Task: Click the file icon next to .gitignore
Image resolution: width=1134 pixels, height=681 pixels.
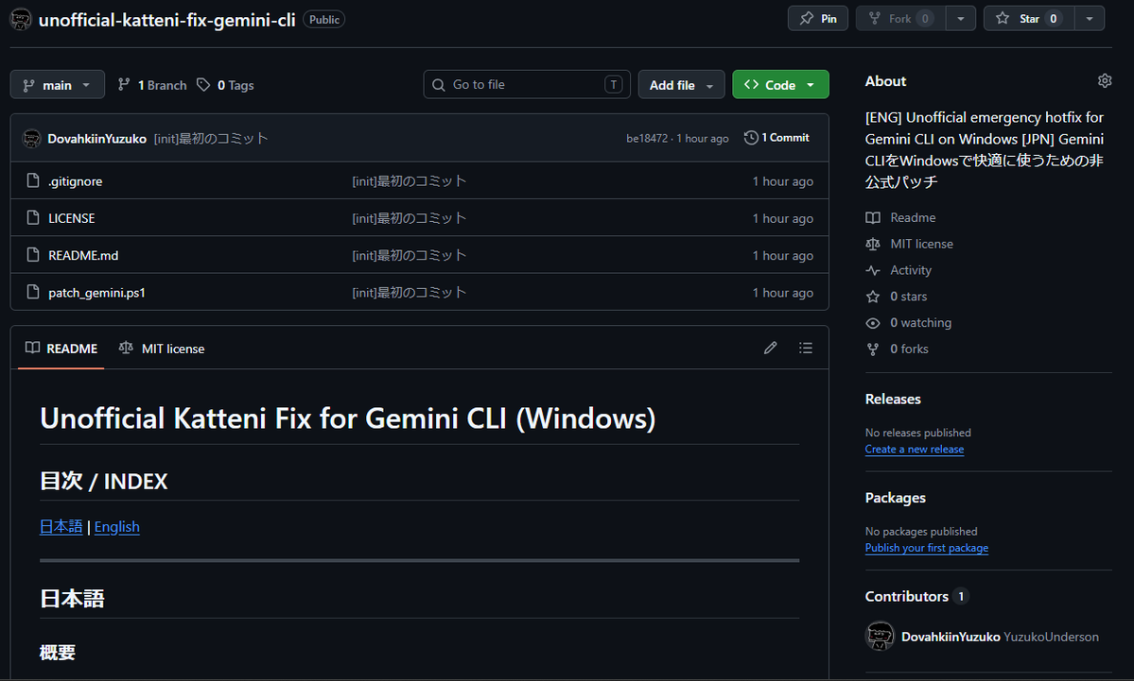Action: (x=32, y=180)
